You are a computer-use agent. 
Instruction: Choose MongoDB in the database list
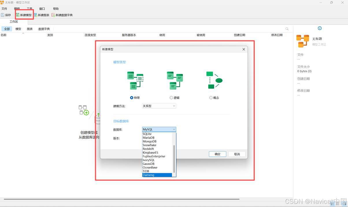[157, 141]
